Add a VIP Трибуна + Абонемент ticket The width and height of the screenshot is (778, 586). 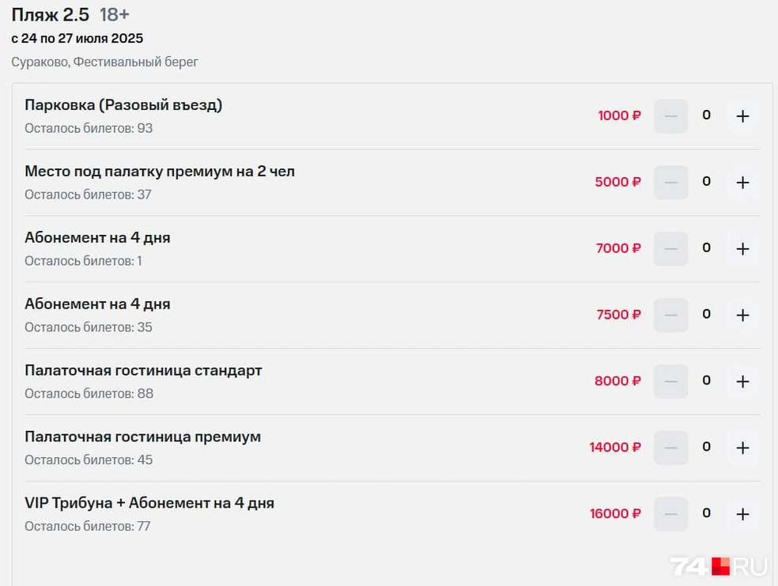742,515
